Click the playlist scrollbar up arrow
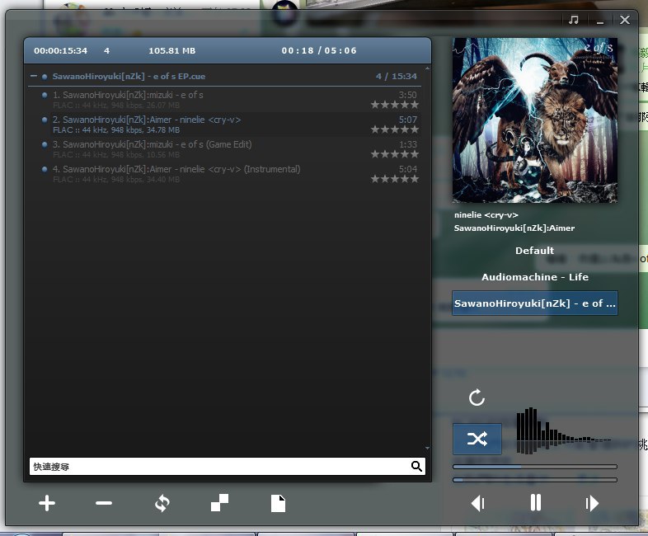 tap(427, 68)
